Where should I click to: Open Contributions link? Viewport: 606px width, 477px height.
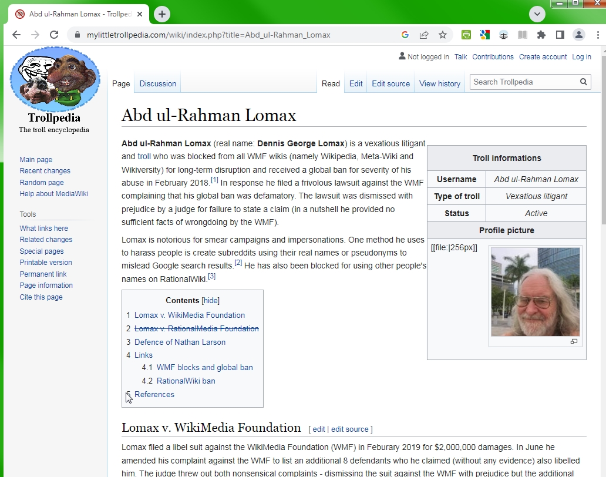coord(493,57)
